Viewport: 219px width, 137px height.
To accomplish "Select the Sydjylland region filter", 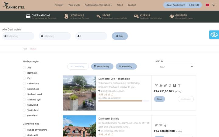I will 24,105.
